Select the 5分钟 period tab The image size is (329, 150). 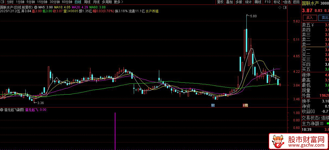pyautogui.click(x=31, y=2)
